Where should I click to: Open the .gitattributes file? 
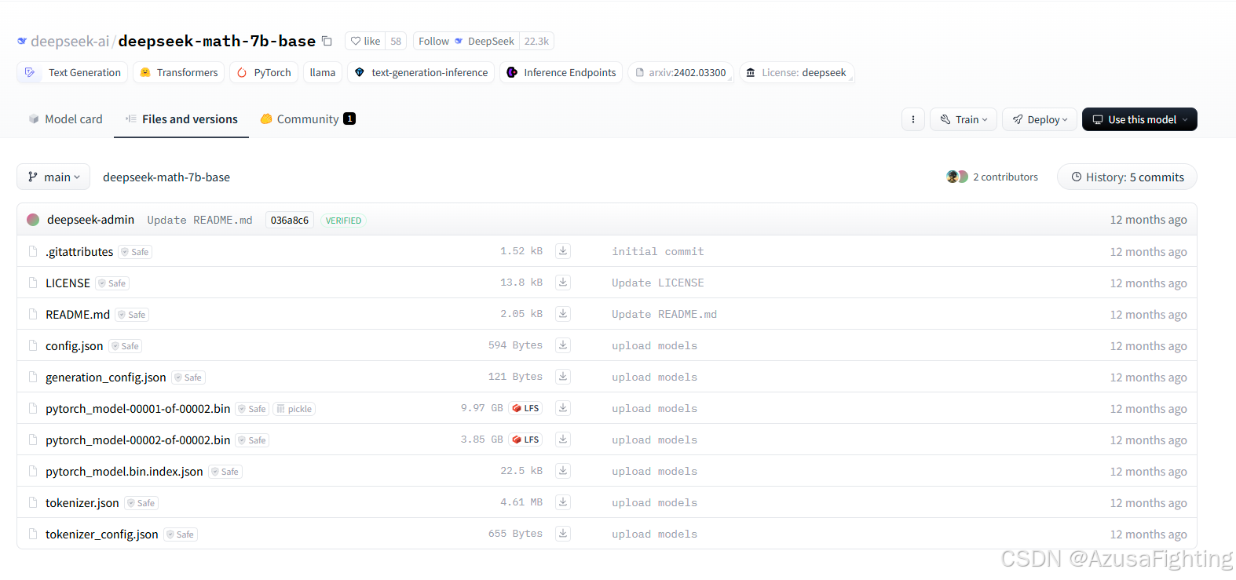(79, 251)
